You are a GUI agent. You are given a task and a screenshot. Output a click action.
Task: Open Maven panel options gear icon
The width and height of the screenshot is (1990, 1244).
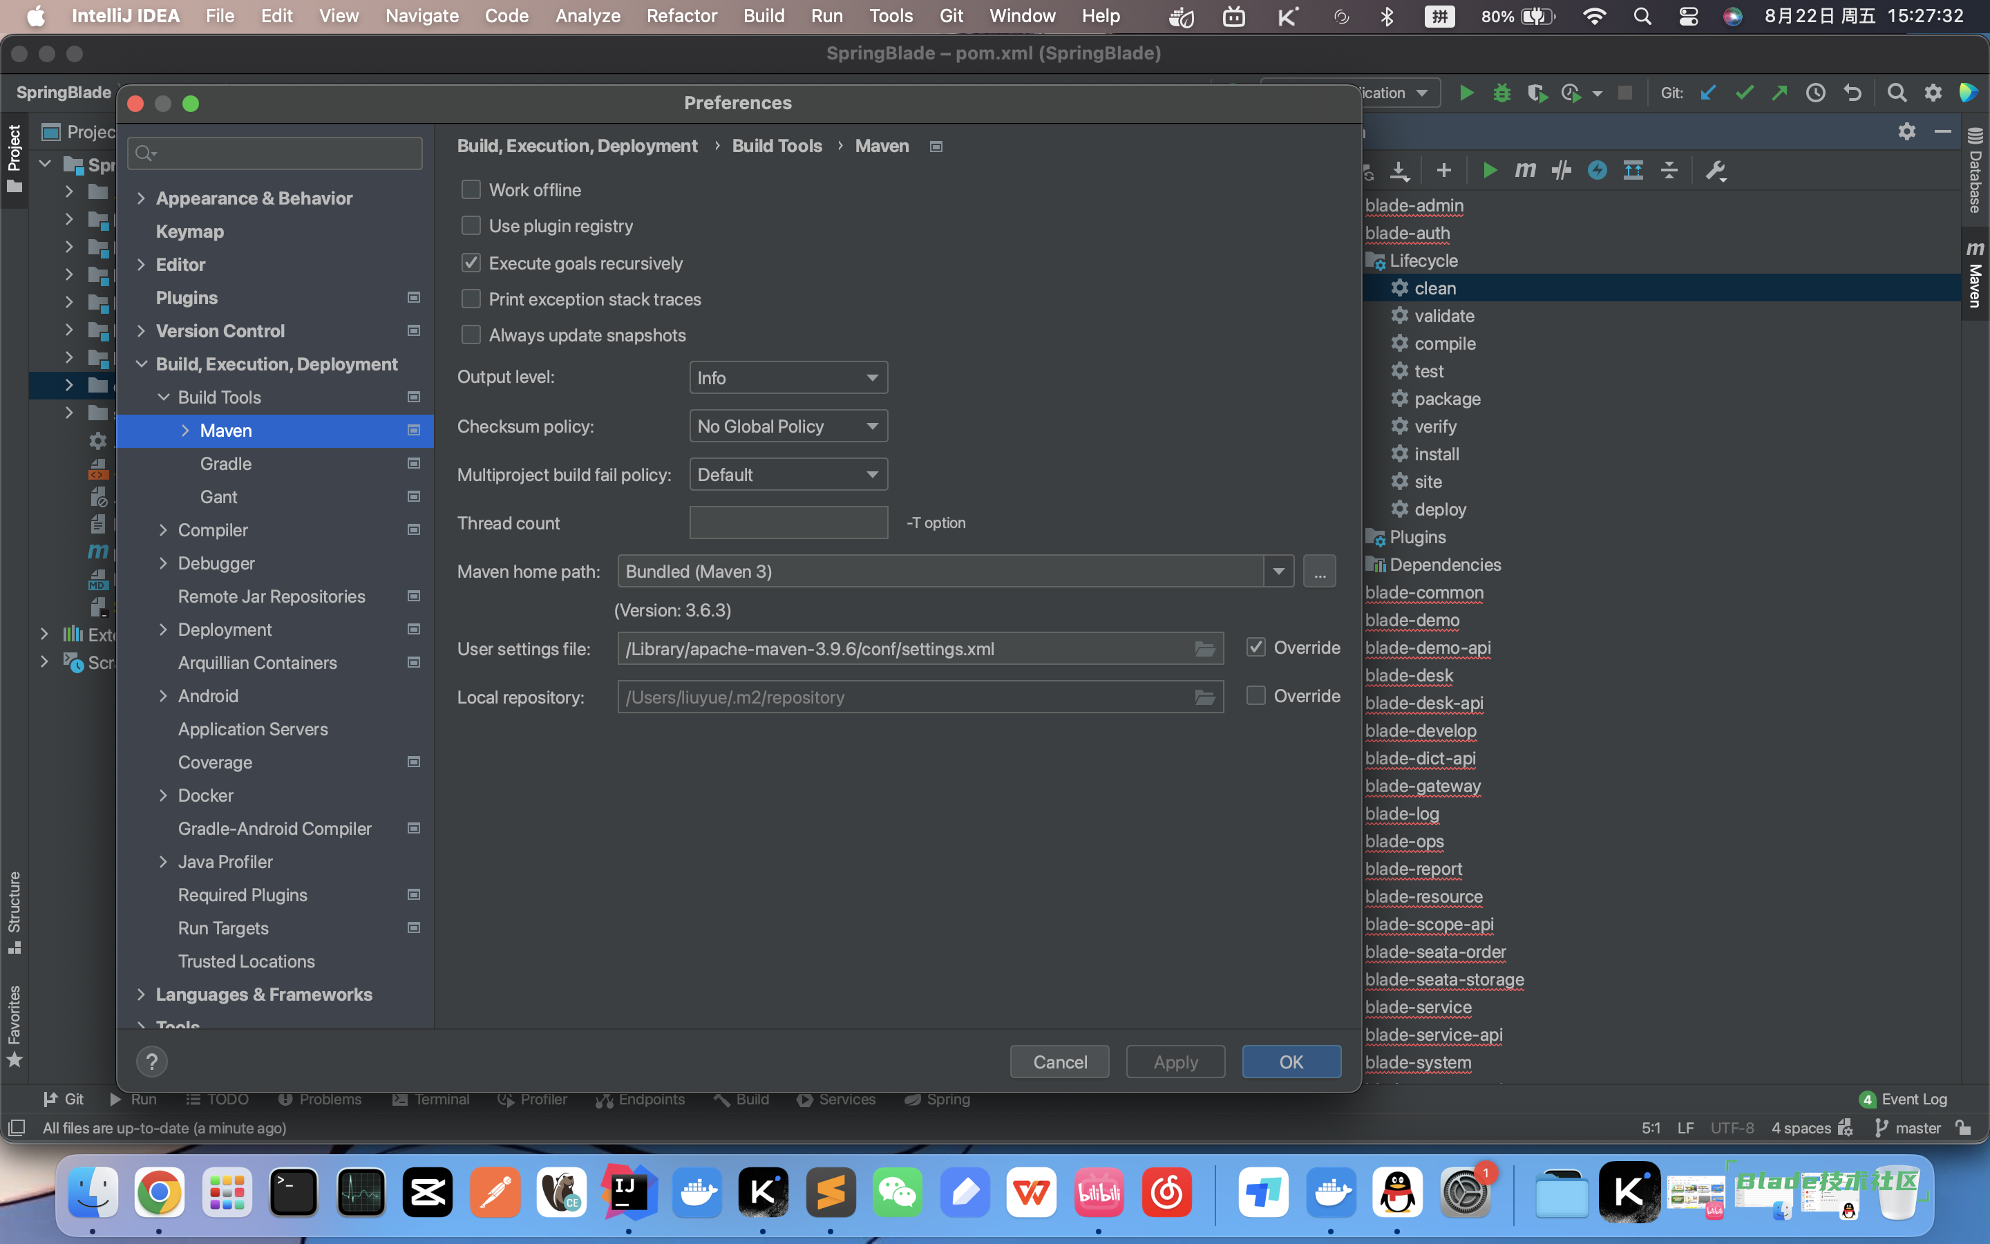tap(1907, 131)
